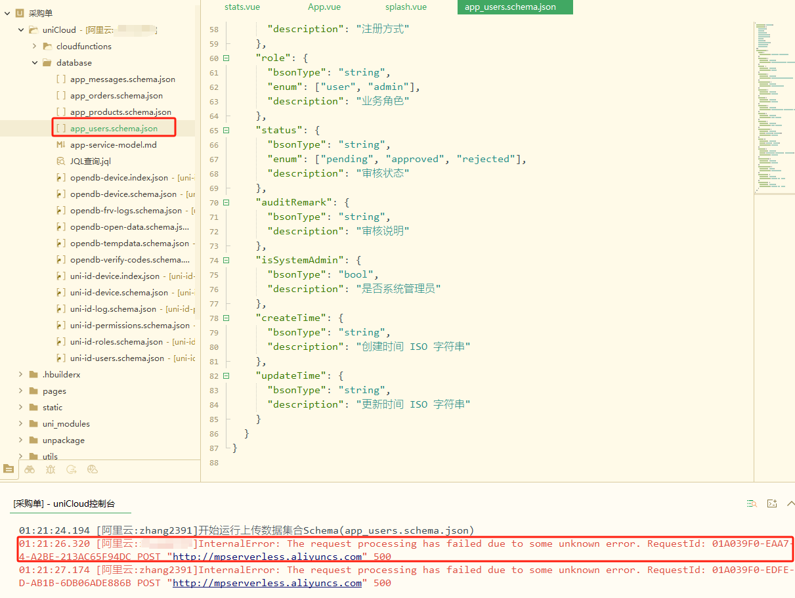Screen dimensions: 795x598
Task: Open uni-id-permissions.schema.json file
Action: point(130,325)
